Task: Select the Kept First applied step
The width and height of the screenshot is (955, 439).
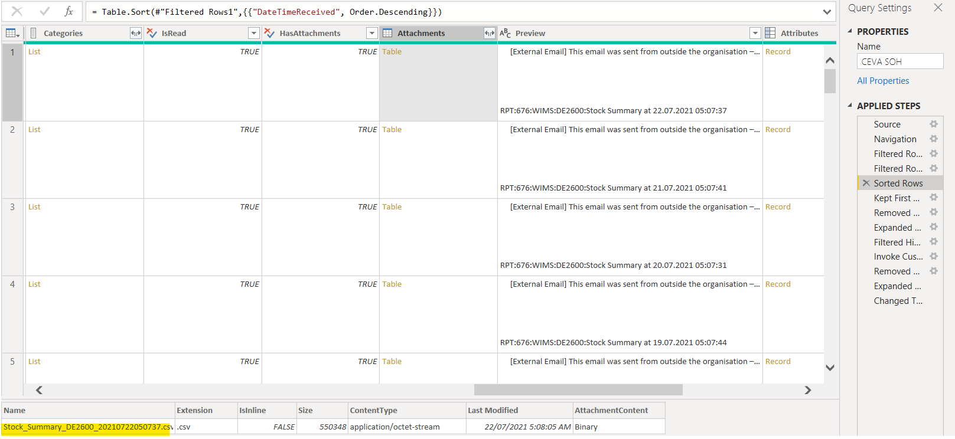Action: click(897, 198)
